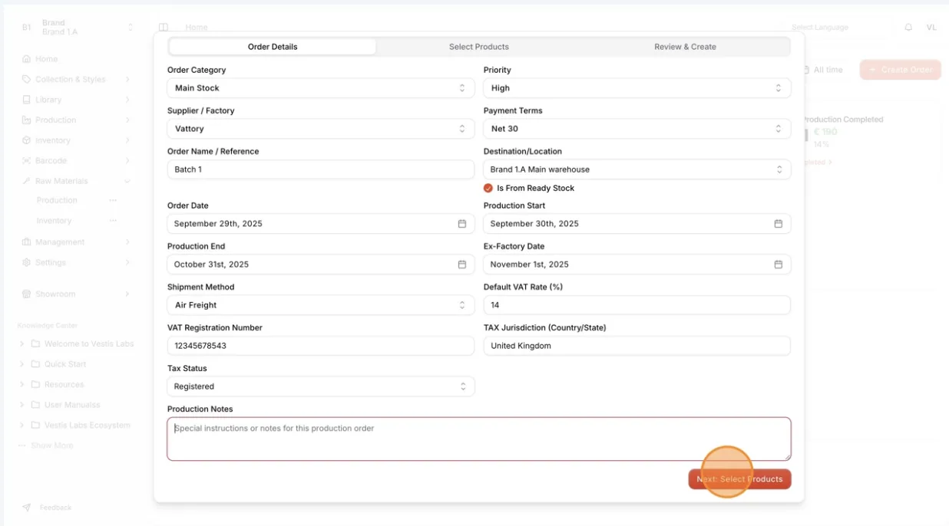Click the Home breadcrumb

[197, 27]
